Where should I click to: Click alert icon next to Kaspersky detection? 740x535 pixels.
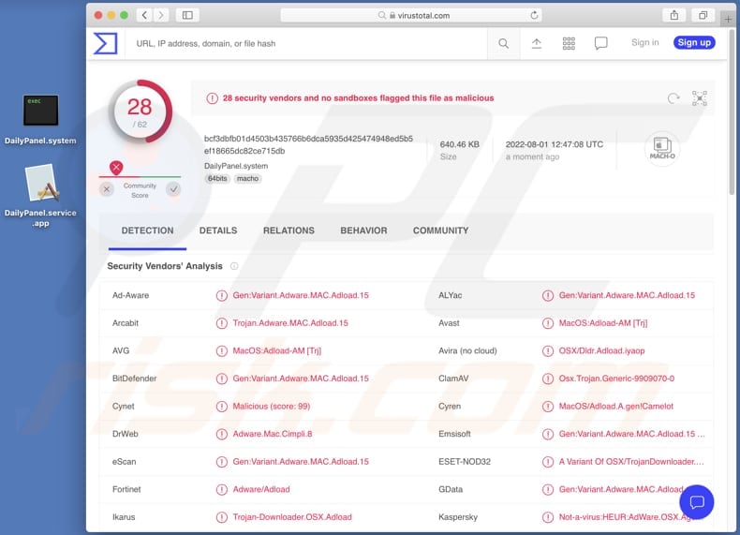click(548, 517)
